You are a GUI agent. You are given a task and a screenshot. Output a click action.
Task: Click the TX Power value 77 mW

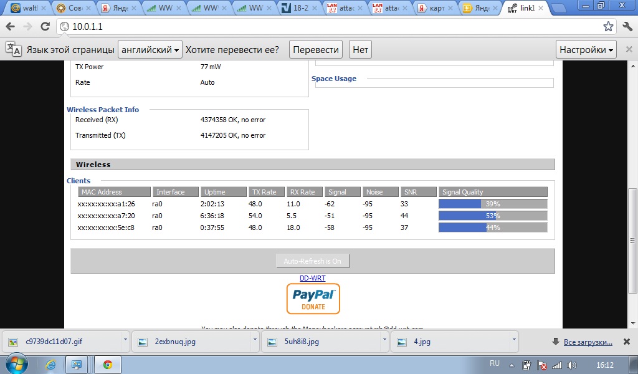[x=211, y=67]
